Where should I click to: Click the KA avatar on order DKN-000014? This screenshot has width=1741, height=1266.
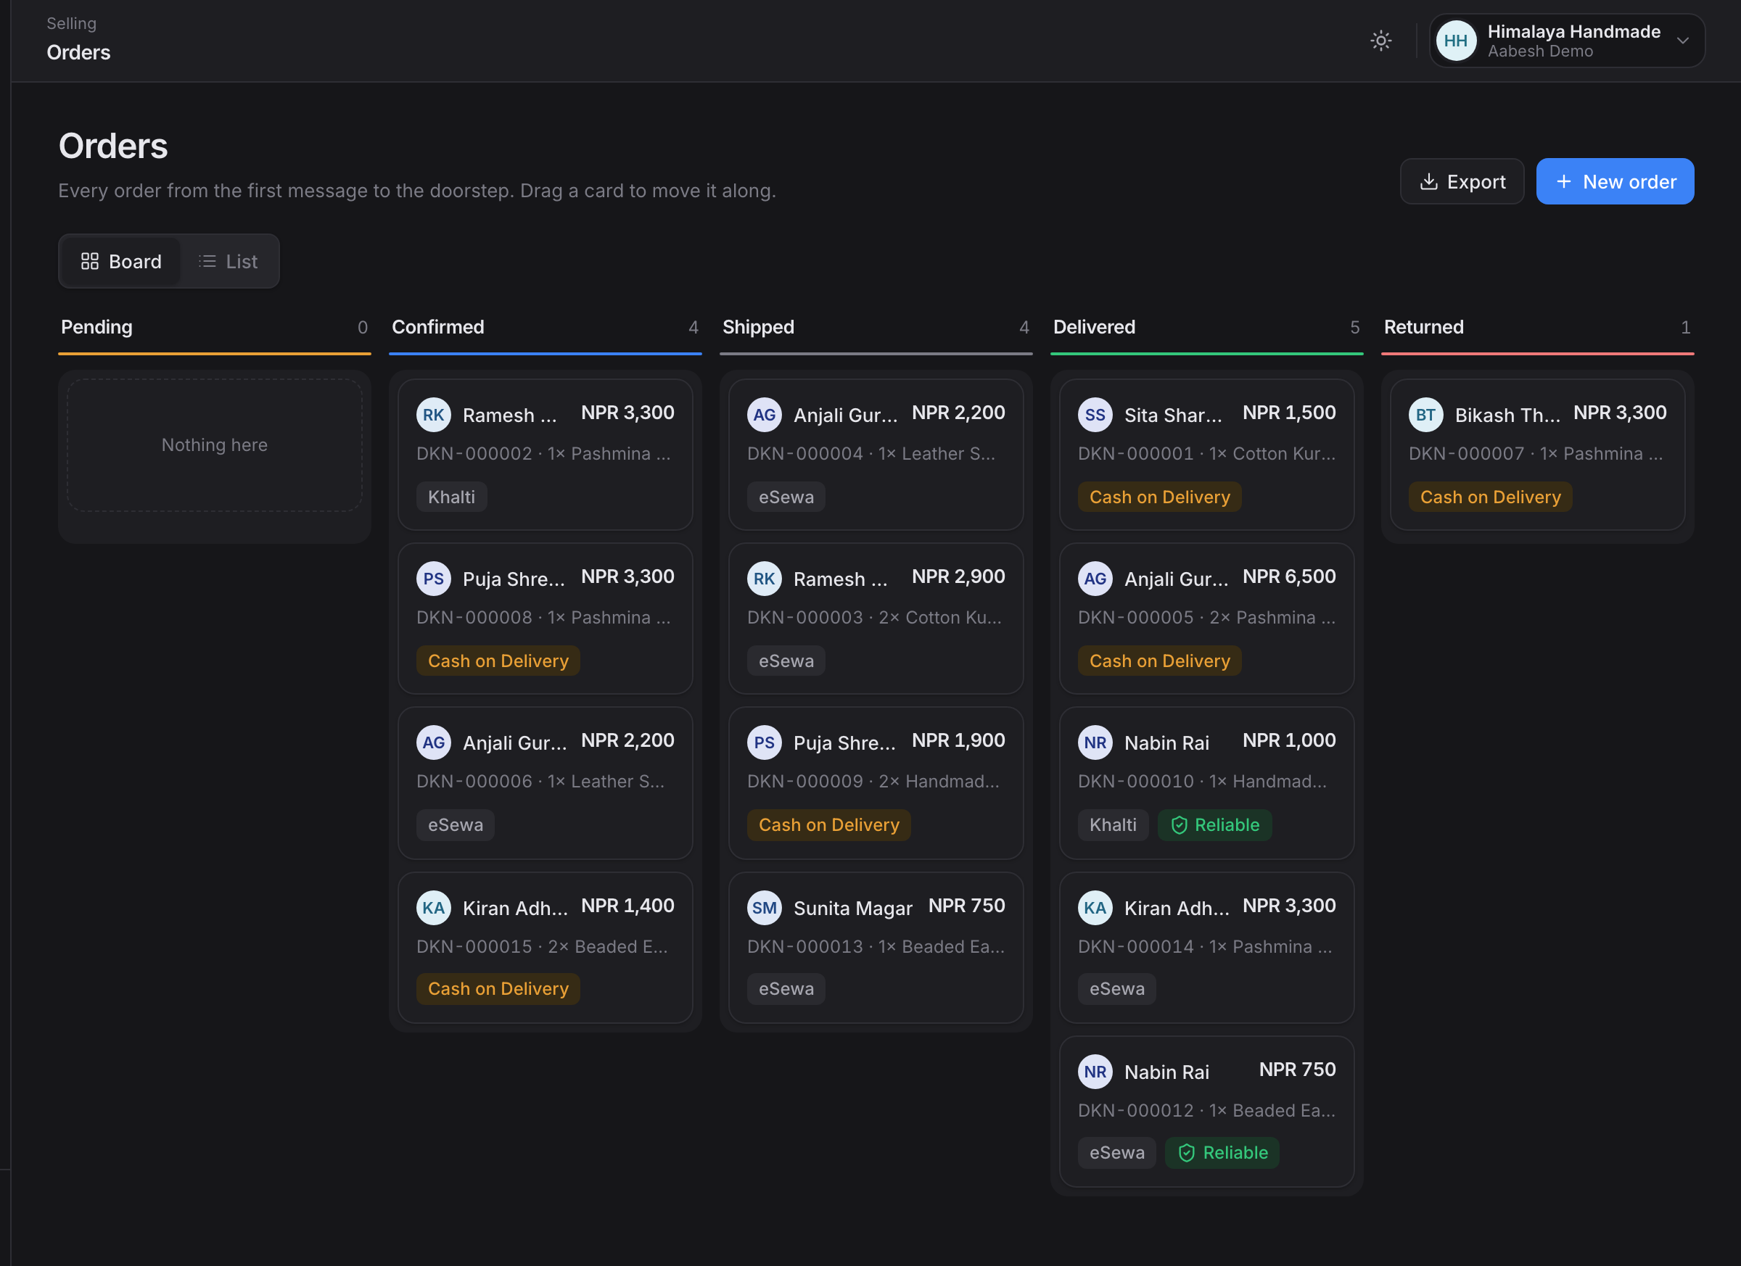tap(1095, 908)
